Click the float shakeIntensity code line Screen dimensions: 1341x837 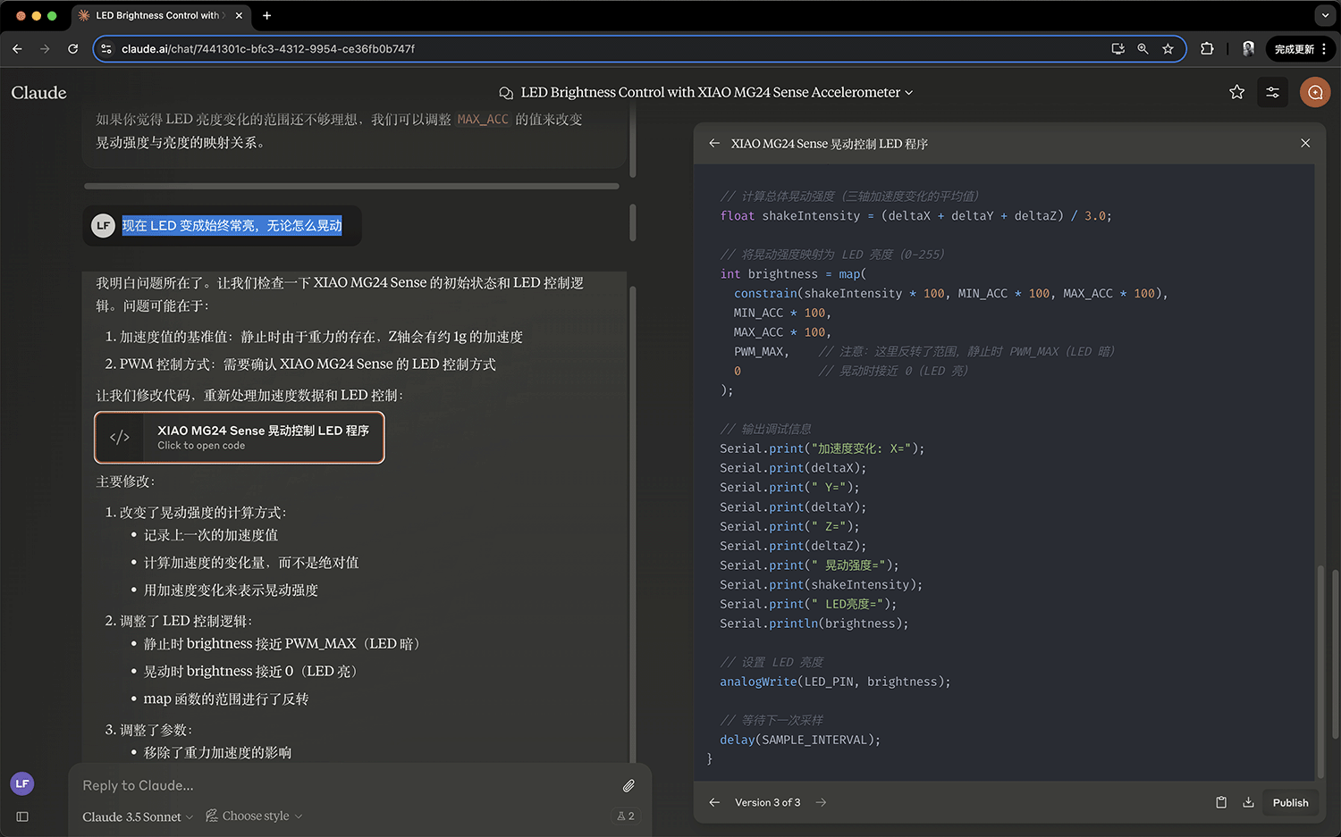tap(916, 215)
